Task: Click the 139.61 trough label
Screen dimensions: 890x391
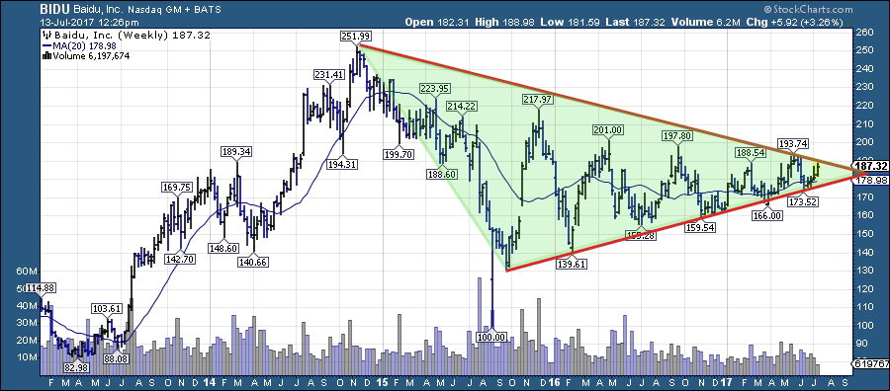Action: tap(573, 264)
